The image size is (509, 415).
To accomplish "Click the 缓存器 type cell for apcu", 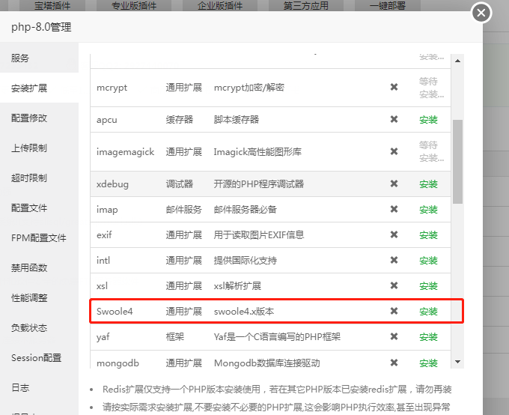I will (180, 120).
